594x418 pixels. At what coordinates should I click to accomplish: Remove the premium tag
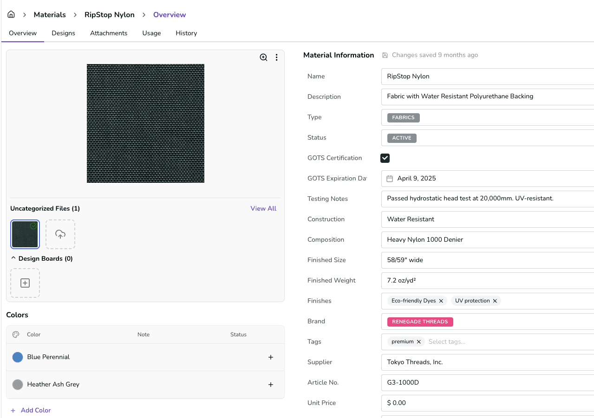(418, 342)
